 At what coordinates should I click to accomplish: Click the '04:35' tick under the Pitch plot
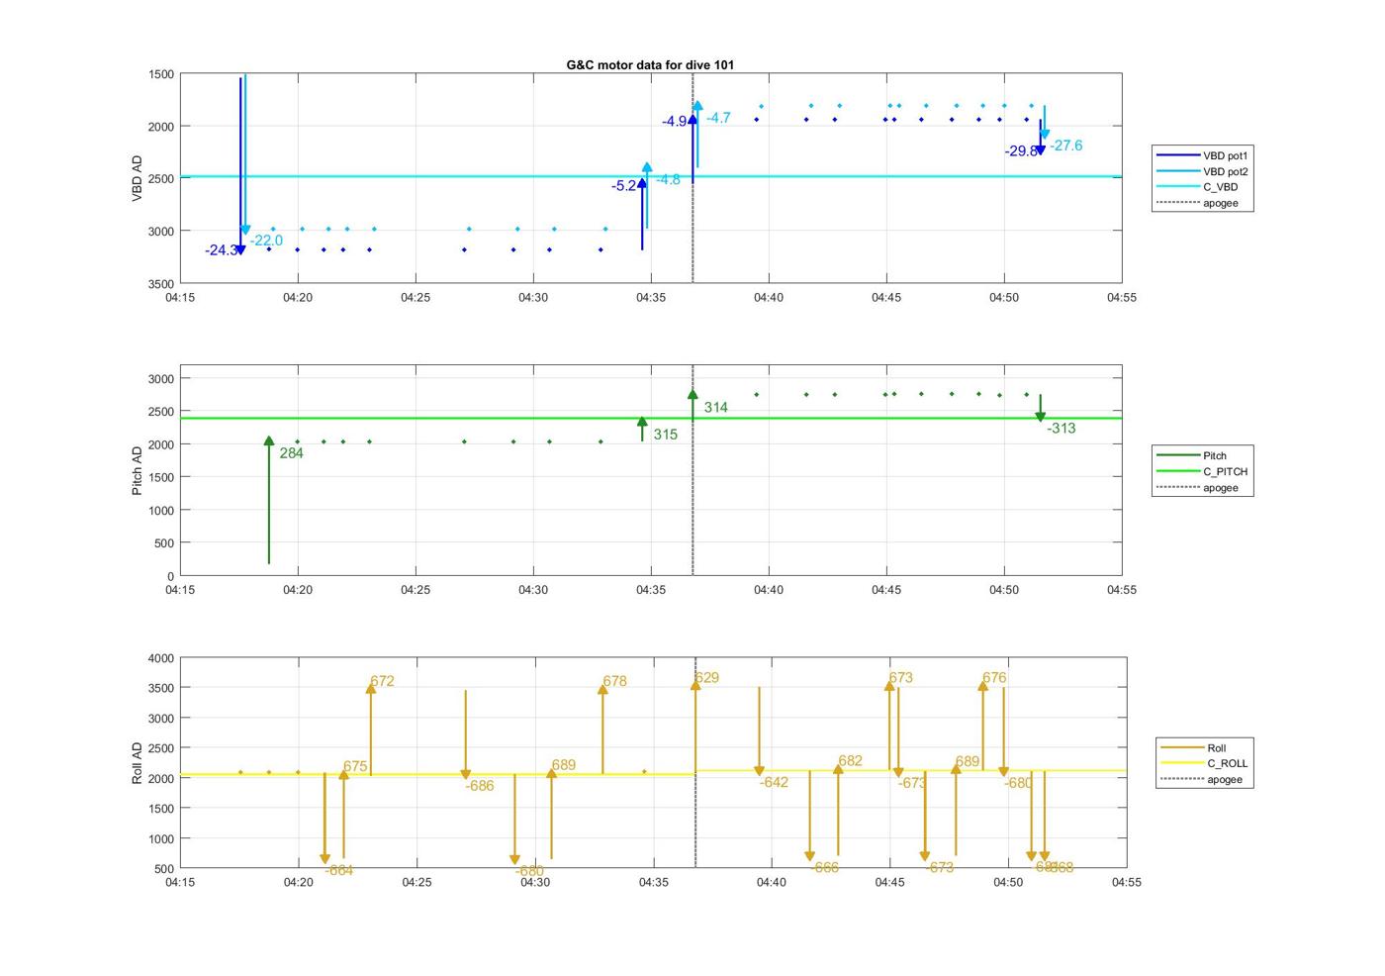pos(651,590)
